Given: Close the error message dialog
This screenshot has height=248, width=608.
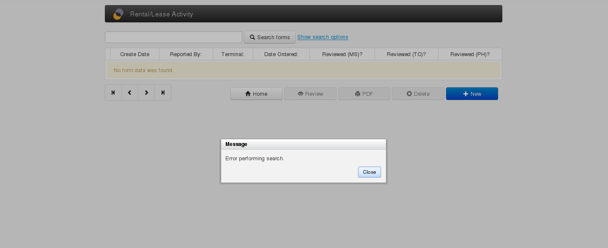Looking at the screenshot, I should (369, 172).
